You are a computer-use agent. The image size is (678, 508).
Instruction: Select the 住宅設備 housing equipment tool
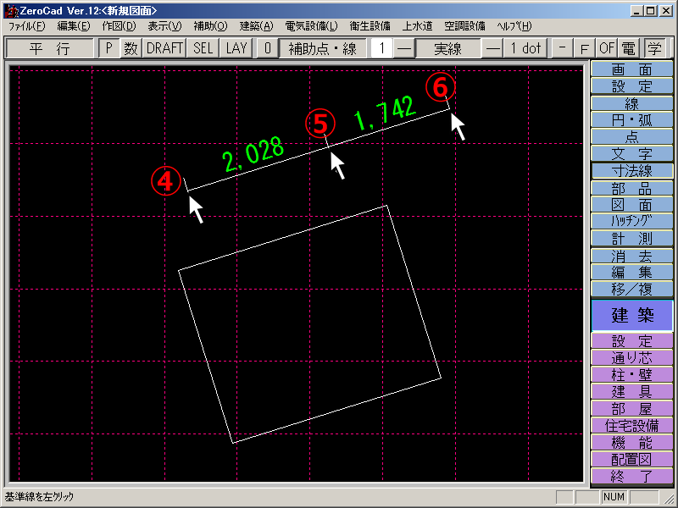tap(631, 426)
